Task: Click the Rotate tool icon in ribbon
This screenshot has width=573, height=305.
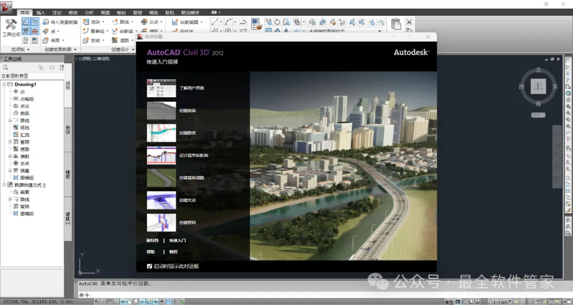Action: coord(277,22)
